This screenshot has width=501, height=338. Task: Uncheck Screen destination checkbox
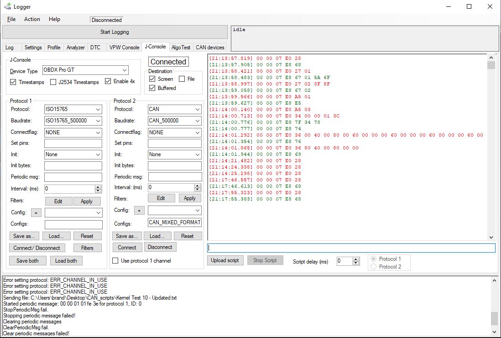click(152, 79)
